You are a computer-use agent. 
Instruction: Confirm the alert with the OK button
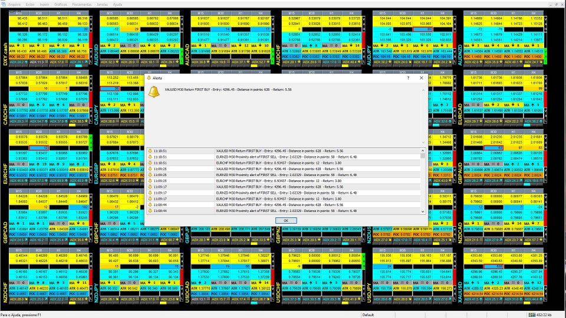tap(286, 221)
